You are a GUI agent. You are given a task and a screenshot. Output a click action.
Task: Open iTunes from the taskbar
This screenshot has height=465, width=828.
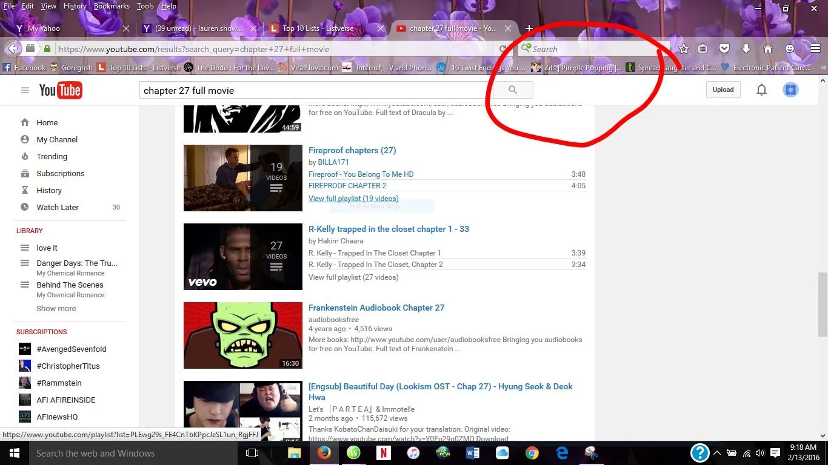[x=413, y=453]
